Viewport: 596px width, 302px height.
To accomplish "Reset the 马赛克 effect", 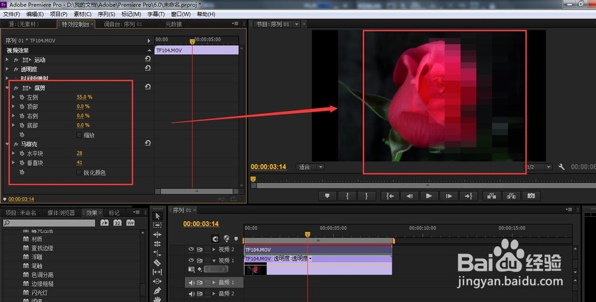I will tap(148, 143).
